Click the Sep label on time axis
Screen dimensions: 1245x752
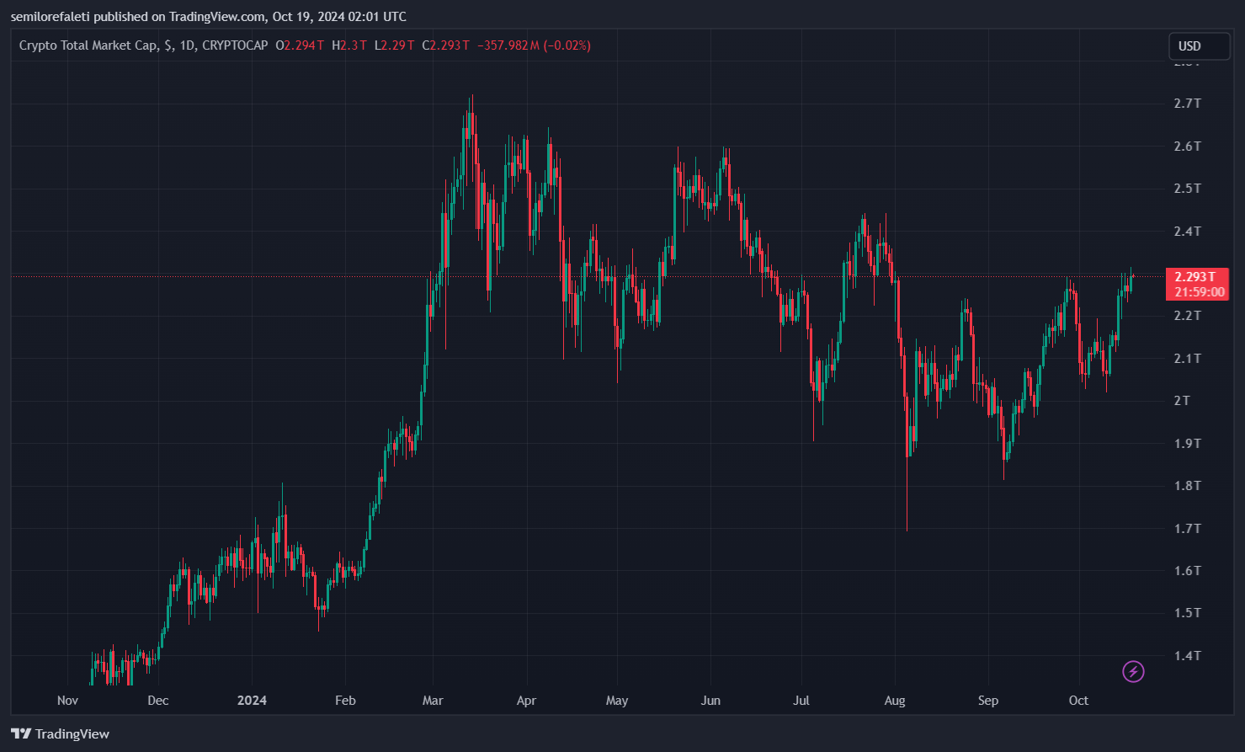pos(988,700)
